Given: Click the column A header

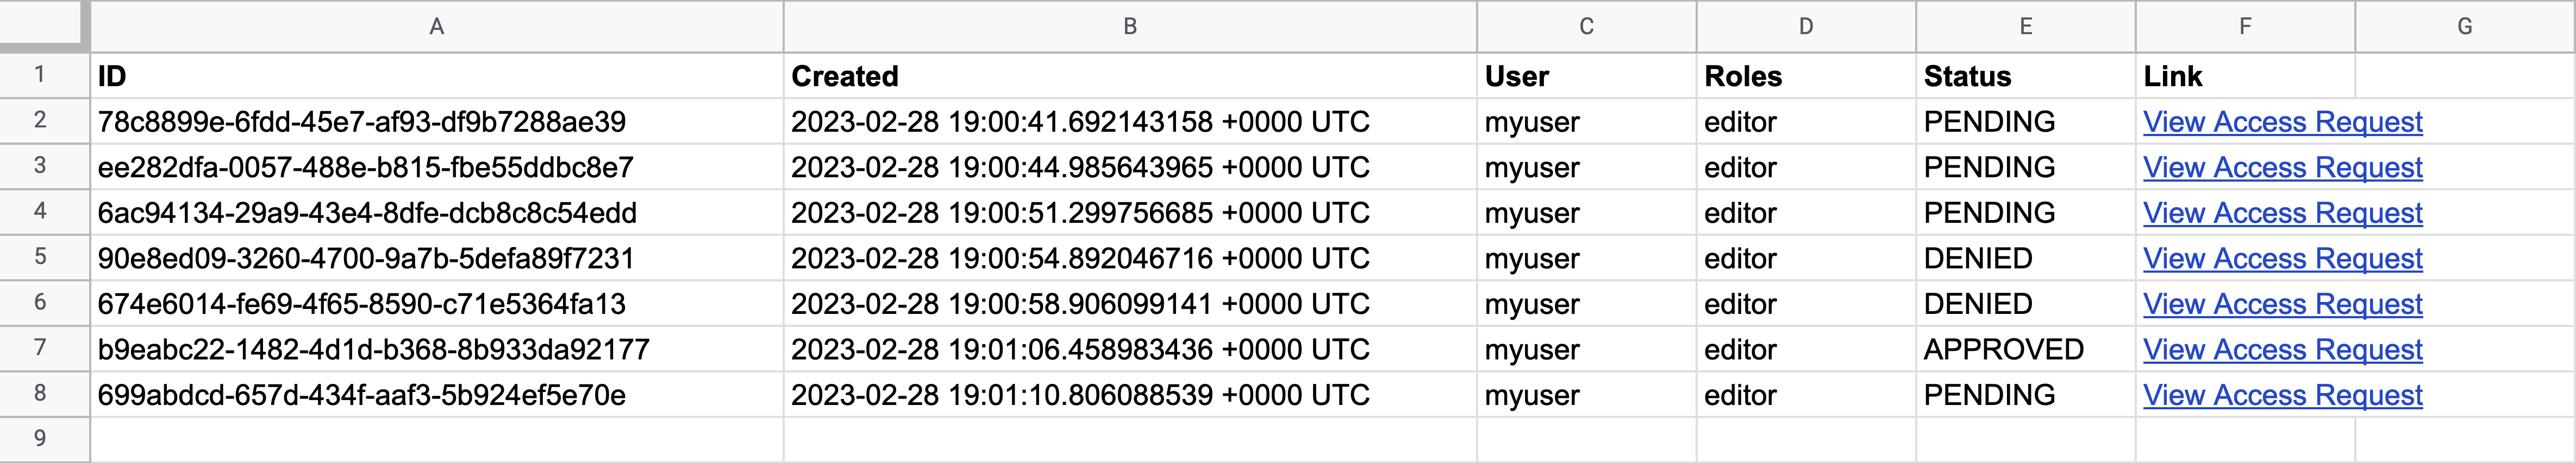Looking at the screenshot, I should (436, 27).
